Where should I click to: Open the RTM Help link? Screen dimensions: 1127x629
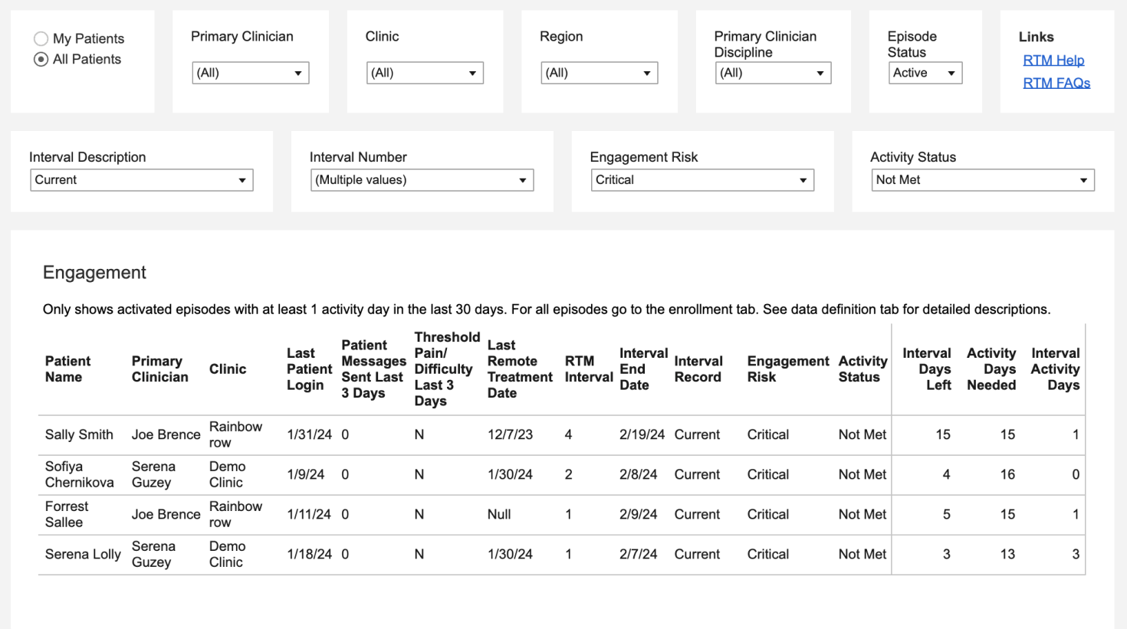click(1053, 60)
